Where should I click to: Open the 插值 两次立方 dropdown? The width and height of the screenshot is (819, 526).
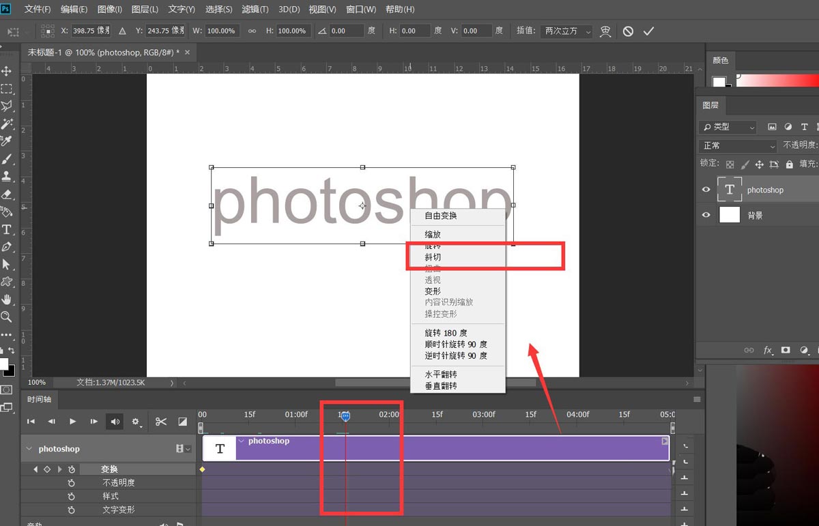[x=566, y=31]
